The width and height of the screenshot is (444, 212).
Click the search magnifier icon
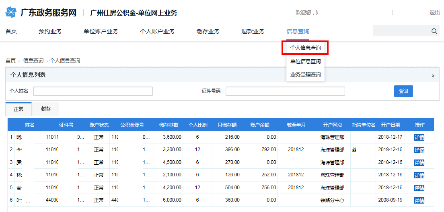click(x=434, y=31)
